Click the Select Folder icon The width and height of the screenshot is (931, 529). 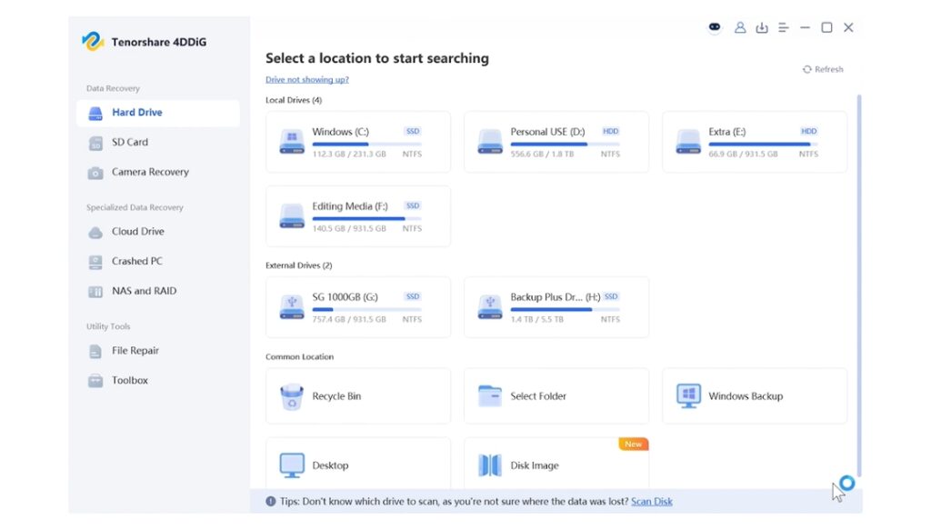(x=490, y=395)
